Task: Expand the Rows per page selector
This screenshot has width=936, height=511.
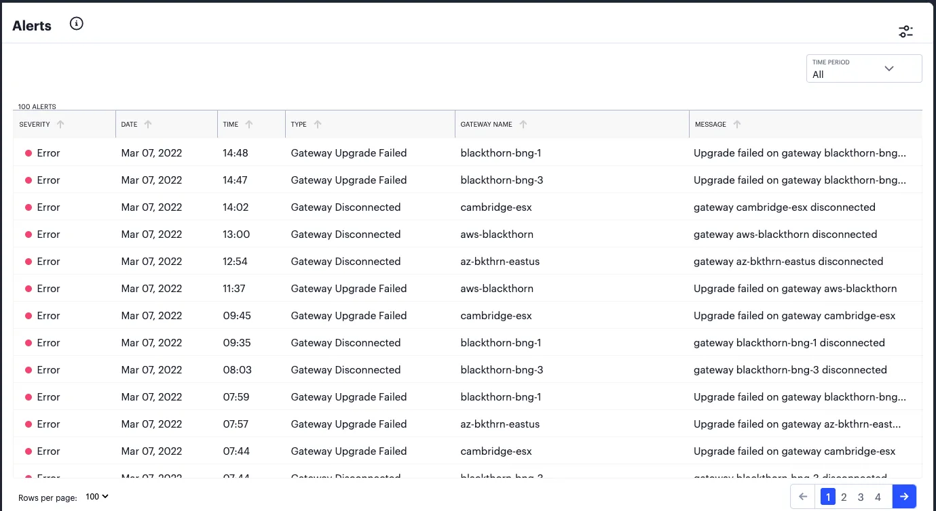Action: (x=97, y=497)
